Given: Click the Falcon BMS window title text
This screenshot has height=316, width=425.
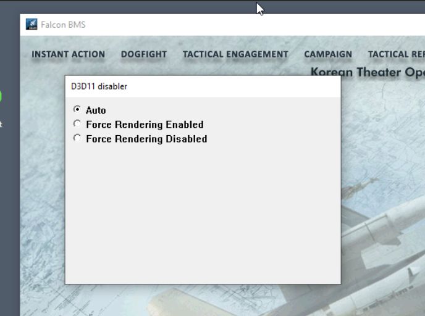Looking at the screenshot, I should (63, 25).
